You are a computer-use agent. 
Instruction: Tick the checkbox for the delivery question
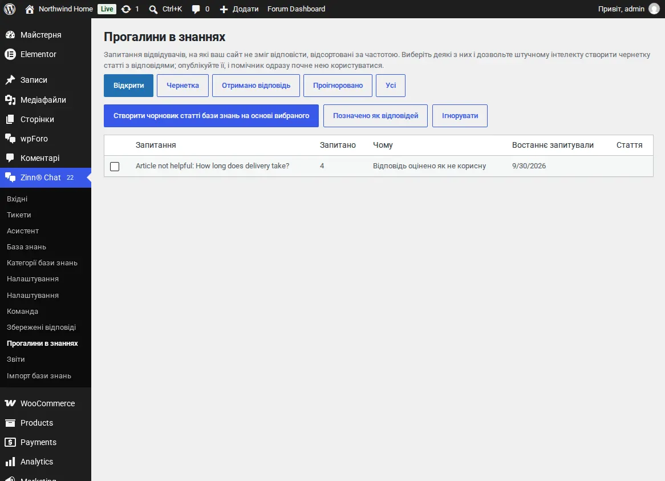click(x=115, y=166)
